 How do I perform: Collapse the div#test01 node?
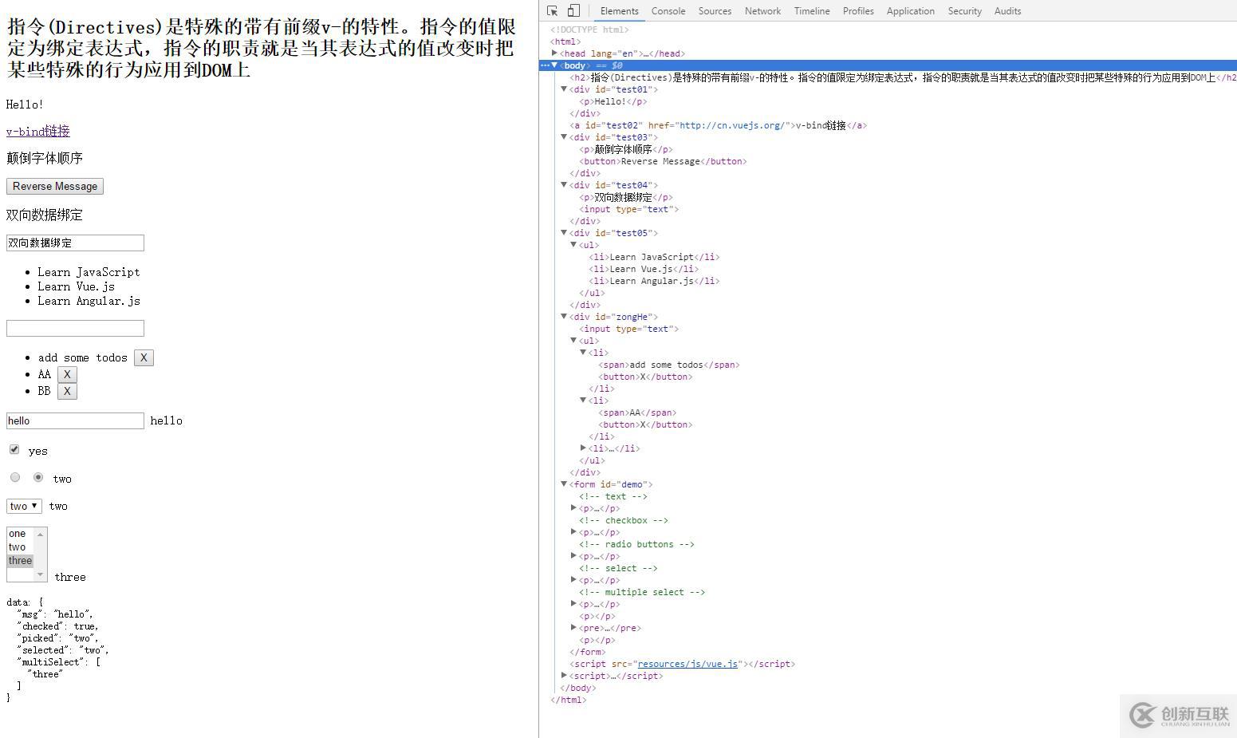(564, 89)
